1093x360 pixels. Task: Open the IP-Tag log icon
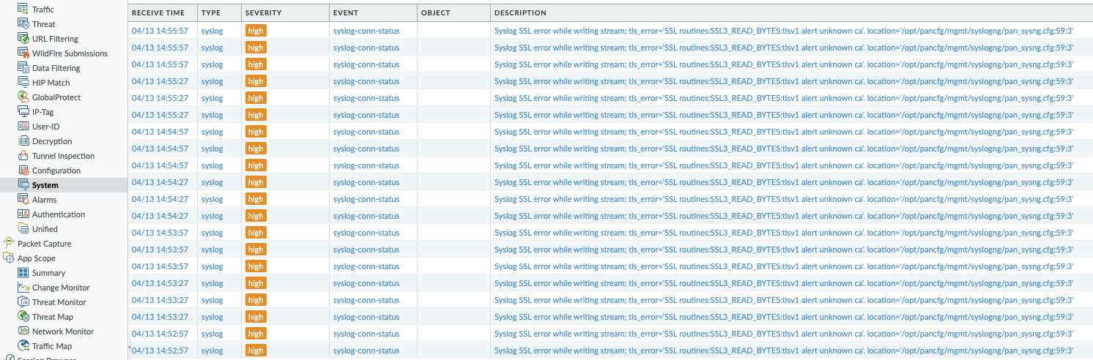pyautogui.click(x=23, y=112)
